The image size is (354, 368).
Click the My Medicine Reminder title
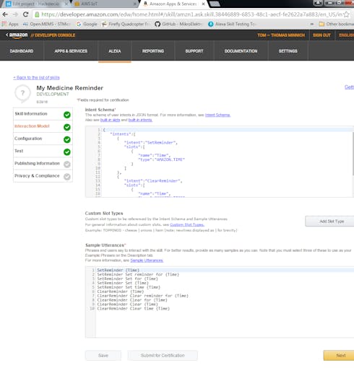coord(70,88)
